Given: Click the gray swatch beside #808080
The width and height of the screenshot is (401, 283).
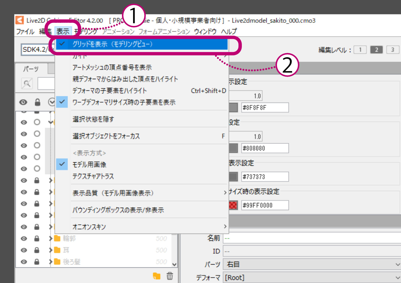Looking at the screenshot, I should (233, 148).
